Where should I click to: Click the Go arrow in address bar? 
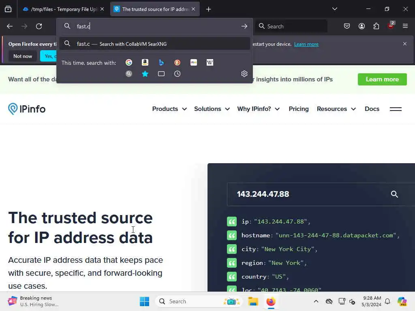click(x=244, y=26)
